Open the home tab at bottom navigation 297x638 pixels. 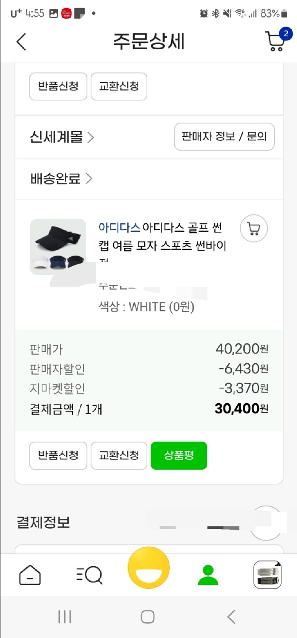coord(30,575)
